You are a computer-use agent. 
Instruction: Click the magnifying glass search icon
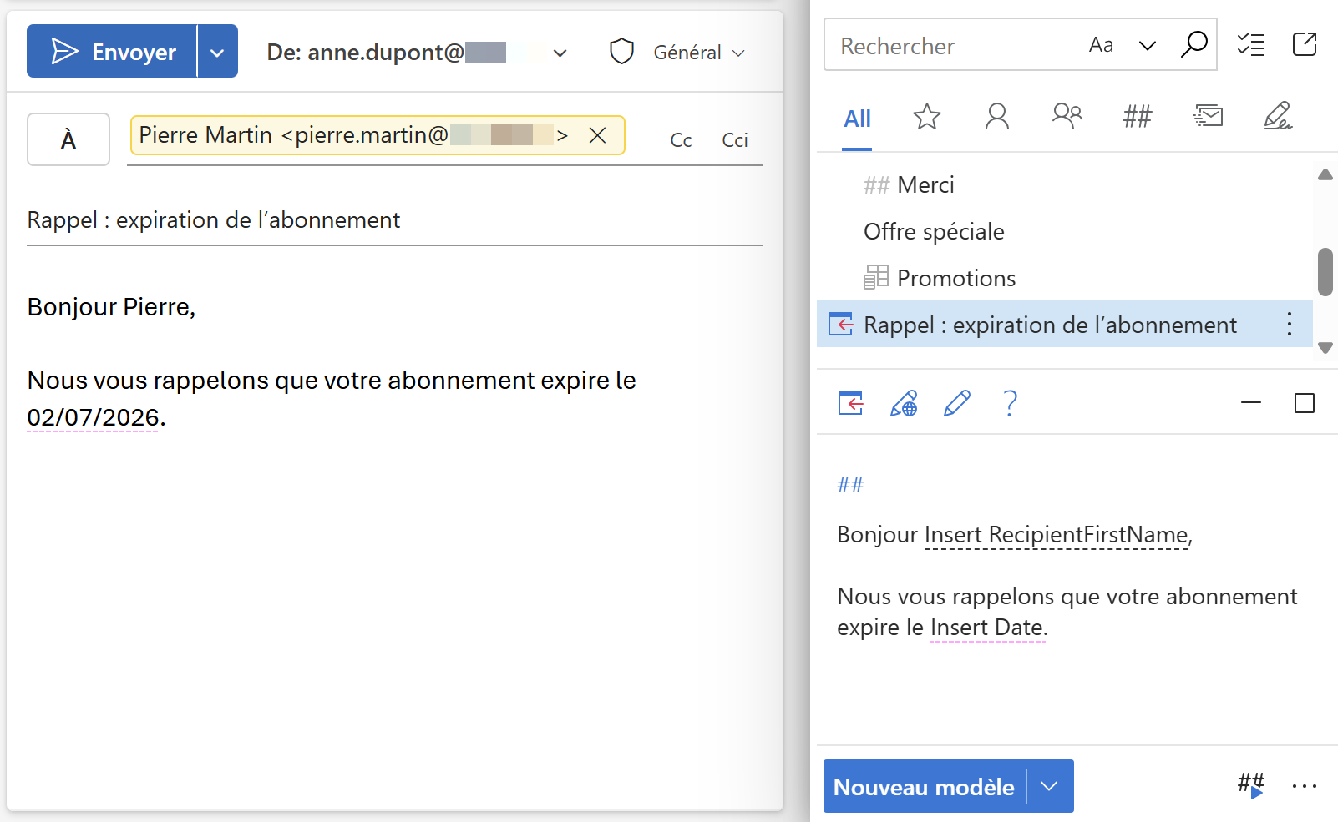(1193, 44)
